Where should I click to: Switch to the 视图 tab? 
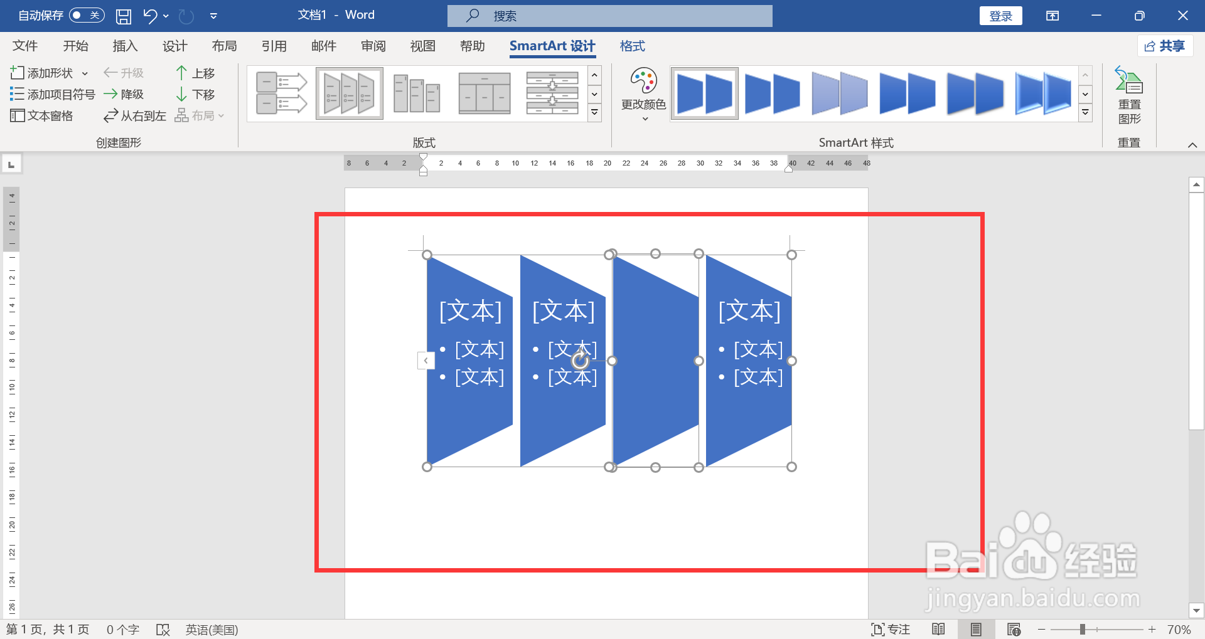[423, 46]
